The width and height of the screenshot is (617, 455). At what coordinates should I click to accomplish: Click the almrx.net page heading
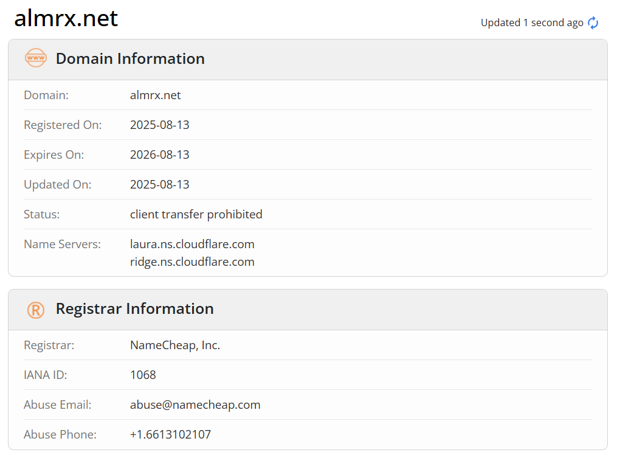[x=66, y=18]
